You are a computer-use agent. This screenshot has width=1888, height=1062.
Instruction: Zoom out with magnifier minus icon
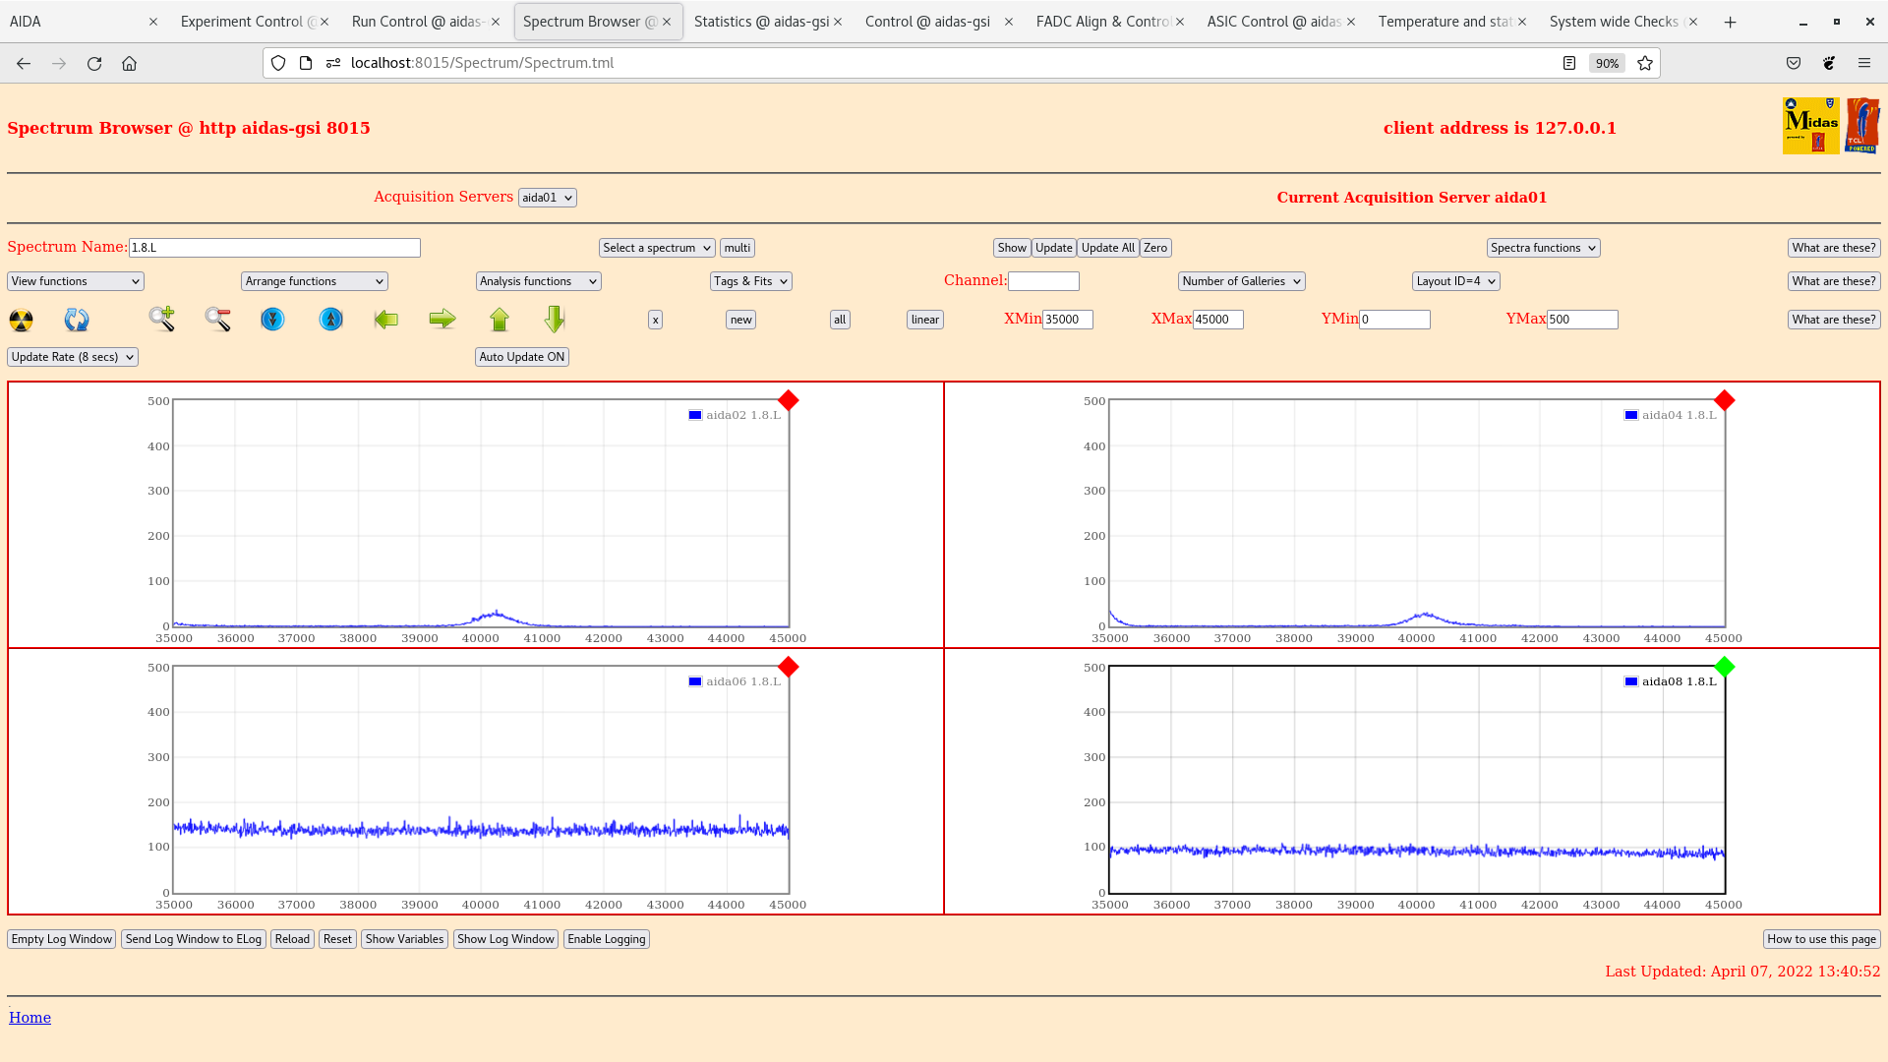point(218,319)
